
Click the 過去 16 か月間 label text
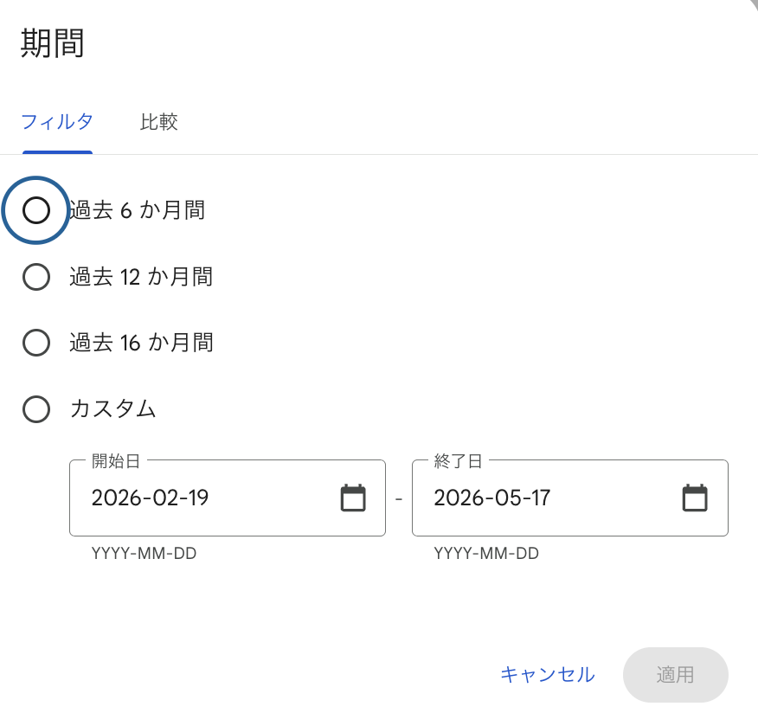point(141,343)
